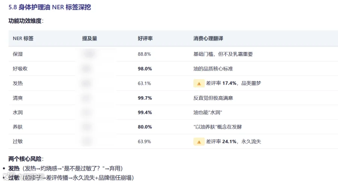Click the 水润 row label
The width and height of the screenshot is (338, 183).
[x=18, y=112]
